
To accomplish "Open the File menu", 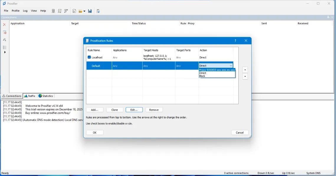I will [6, 11].
